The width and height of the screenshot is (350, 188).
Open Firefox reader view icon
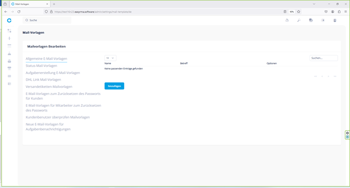pos(285,12)
